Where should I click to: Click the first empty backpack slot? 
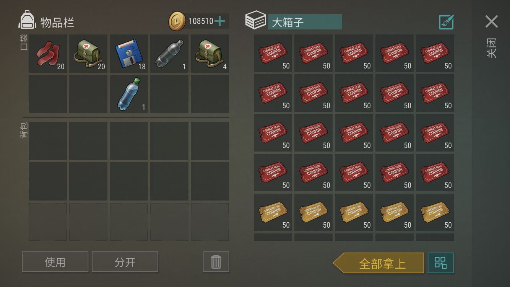point(48,141)
